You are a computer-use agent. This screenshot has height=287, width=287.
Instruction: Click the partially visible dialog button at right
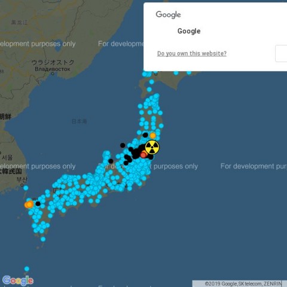[281, 54]
